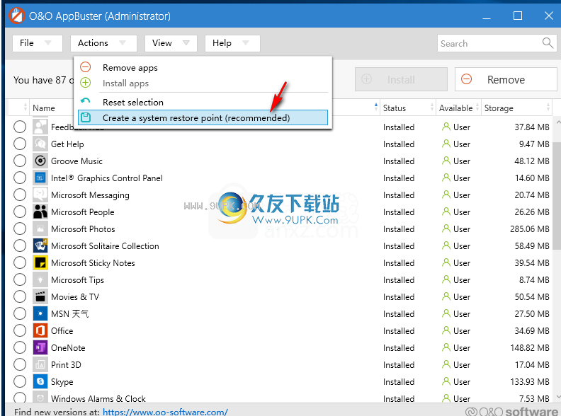The width and height of the screenshot is (561, 416).
Task: Choose Remove apps from Actions menu
Action: [x=203, y=67]
